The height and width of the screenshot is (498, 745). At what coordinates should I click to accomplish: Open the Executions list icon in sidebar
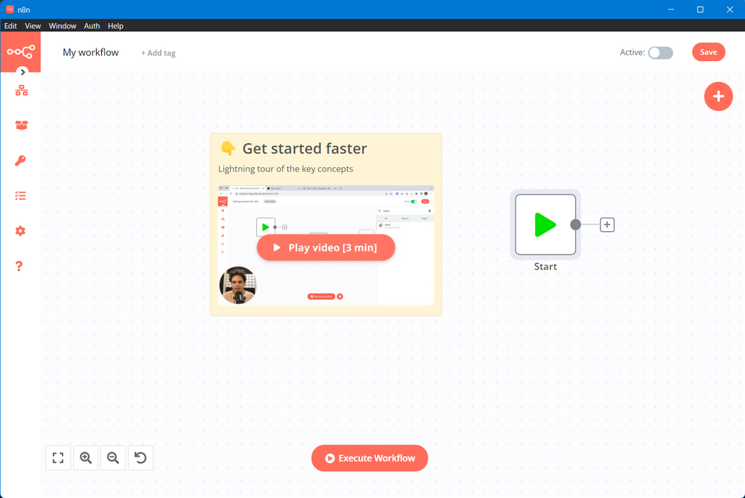click(x=21, y=196)
